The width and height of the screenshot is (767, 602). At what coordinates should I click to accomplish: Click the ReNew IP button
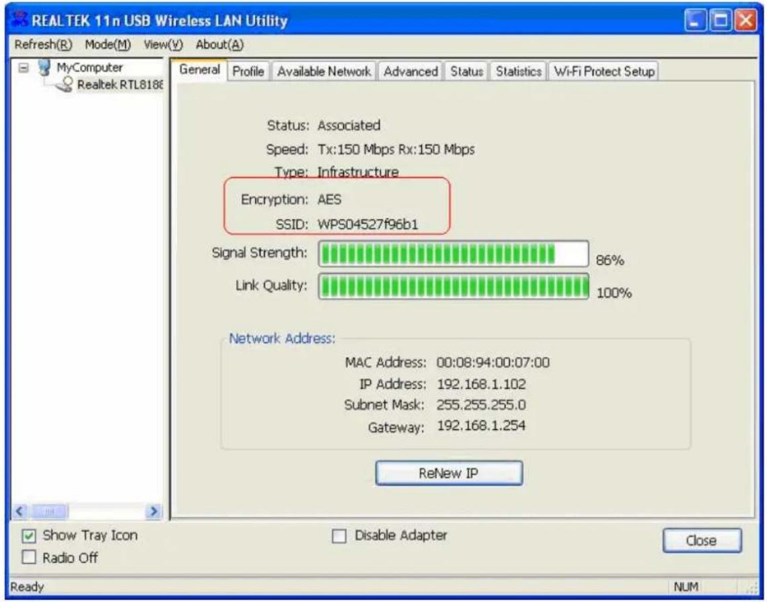[449, 473]
